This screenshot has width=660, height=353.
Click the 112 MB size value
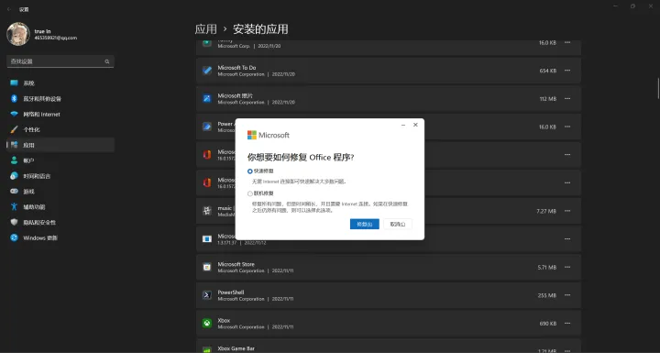(548, 99)
